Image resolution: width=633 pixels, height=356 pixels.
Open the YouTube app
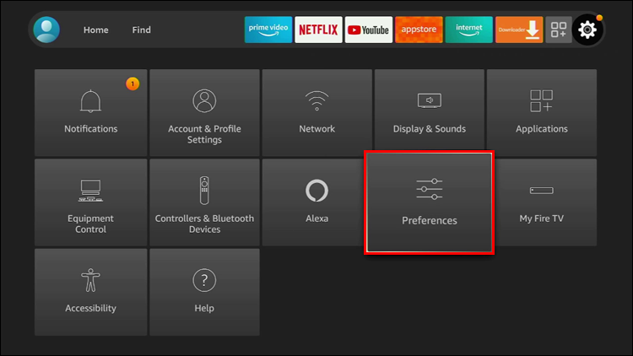point(369,30)
